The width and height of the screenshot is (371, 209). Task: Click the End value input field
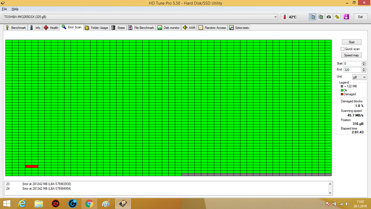[x=353, y=70]
